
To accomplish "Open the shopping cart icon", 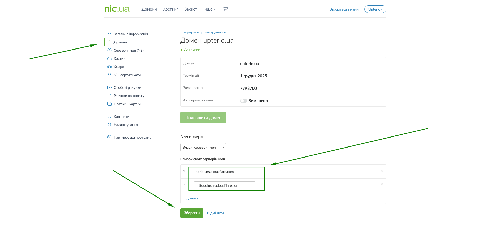I will [x=225, y=9].
